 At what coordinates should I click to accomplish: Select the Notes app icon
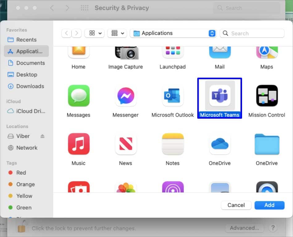173,144
